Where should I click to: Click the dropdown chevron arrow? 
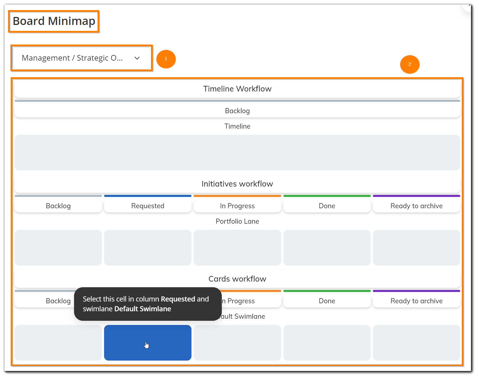coord(137,58)
